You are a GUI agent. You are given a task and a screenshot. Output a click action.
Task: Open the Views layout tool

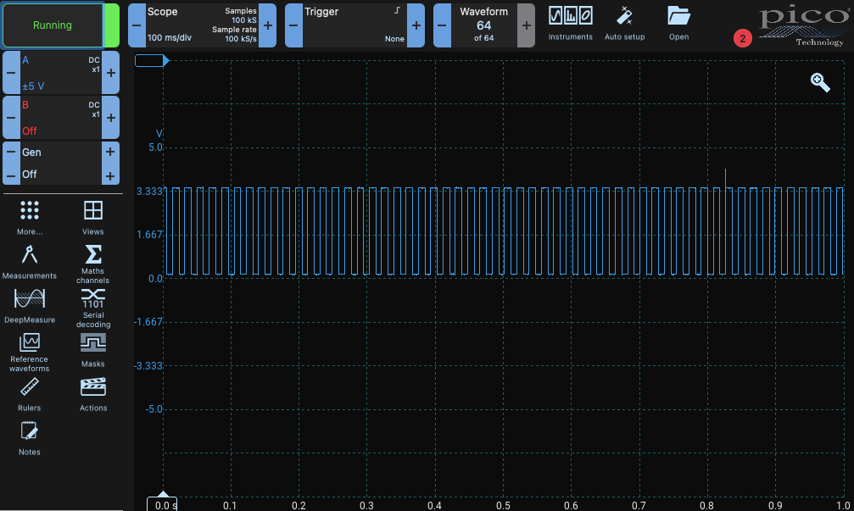[93, 218]
